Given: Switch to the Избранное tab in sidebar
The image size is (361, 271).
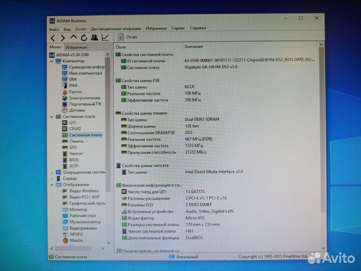Looking at the screenshot, I should (x=76, y=47).
